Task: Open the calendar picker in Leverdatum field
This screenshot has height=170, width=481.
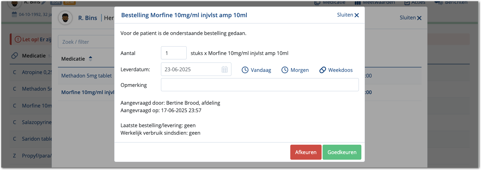Action: tap(225, 69)
